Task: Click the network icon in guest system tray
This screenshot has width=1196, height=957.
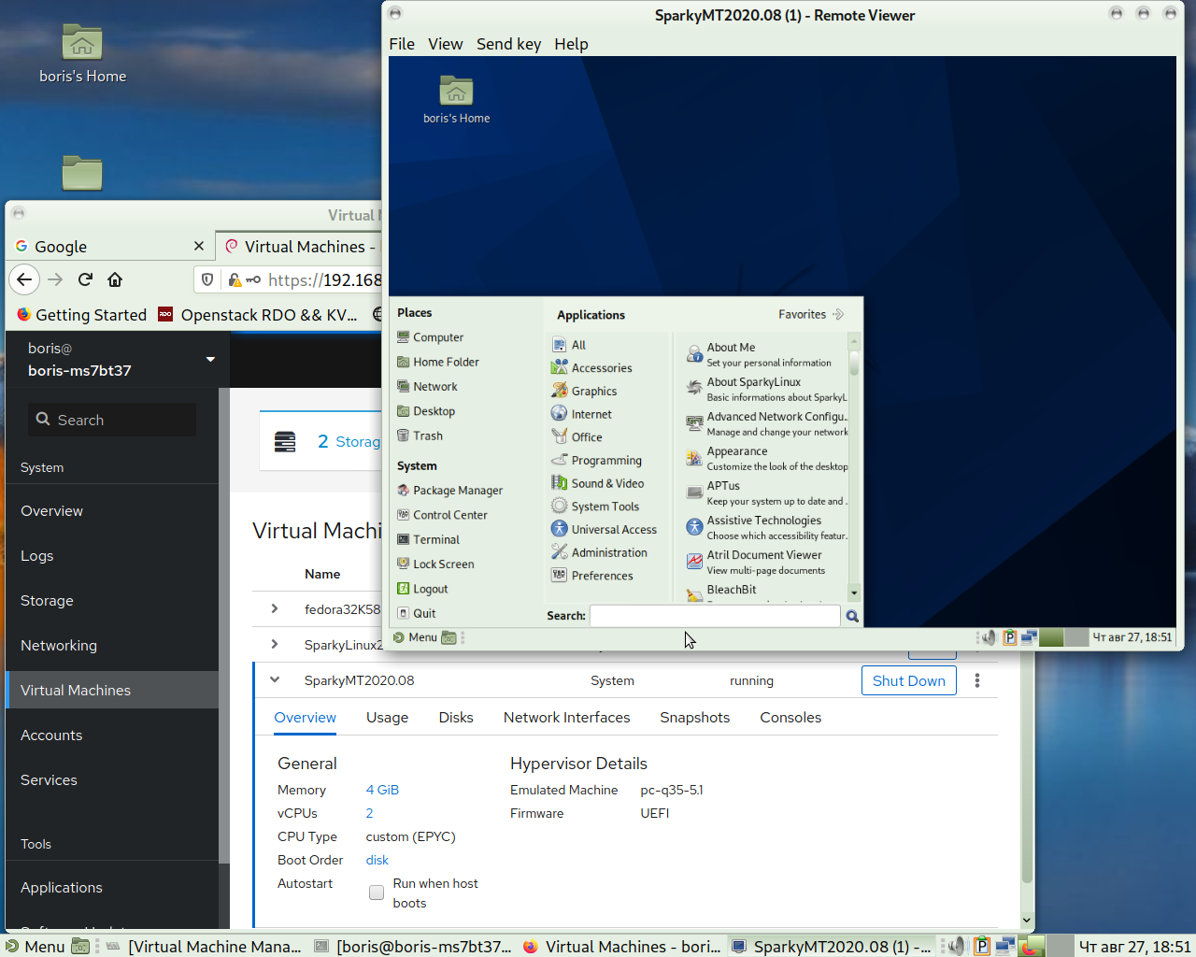Action: coord(1029,637)
